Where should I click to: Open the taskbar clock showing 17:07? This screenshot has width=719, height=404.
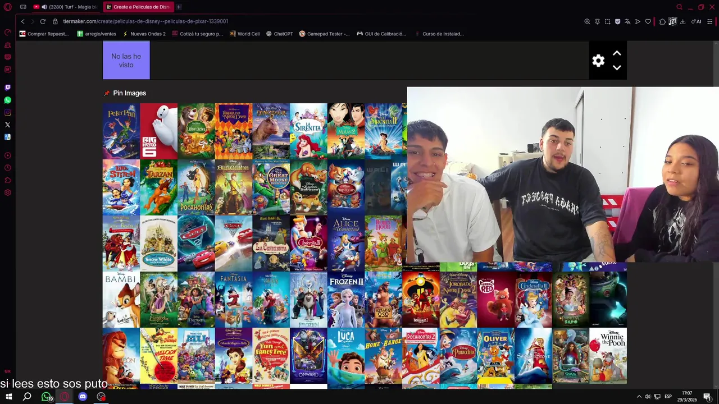click(x=687, y=397)
